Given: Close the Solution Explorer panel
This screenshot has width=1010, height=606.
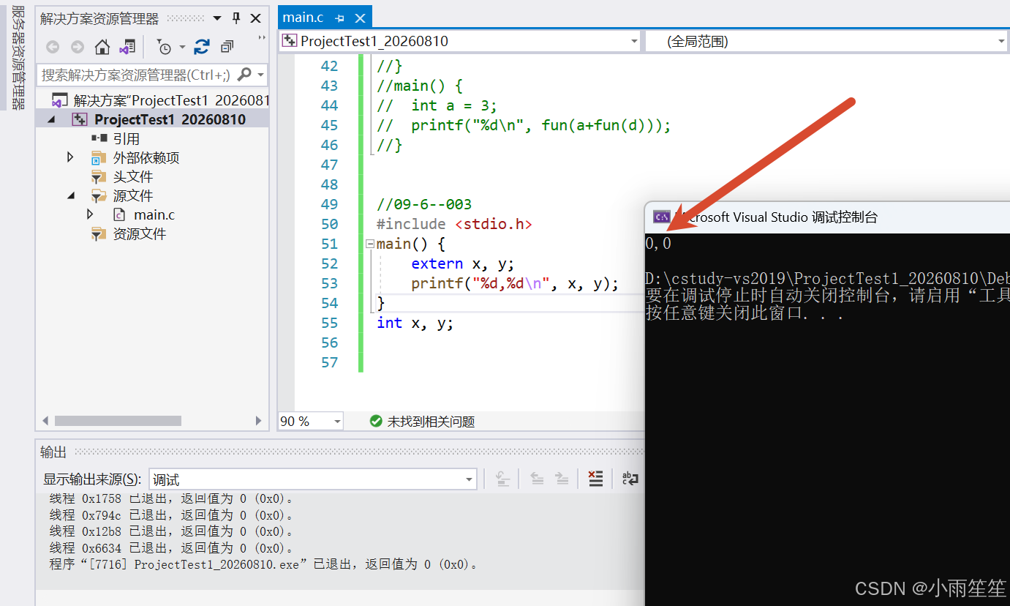Looking at the screenshot, I should (x=255, y=18).
